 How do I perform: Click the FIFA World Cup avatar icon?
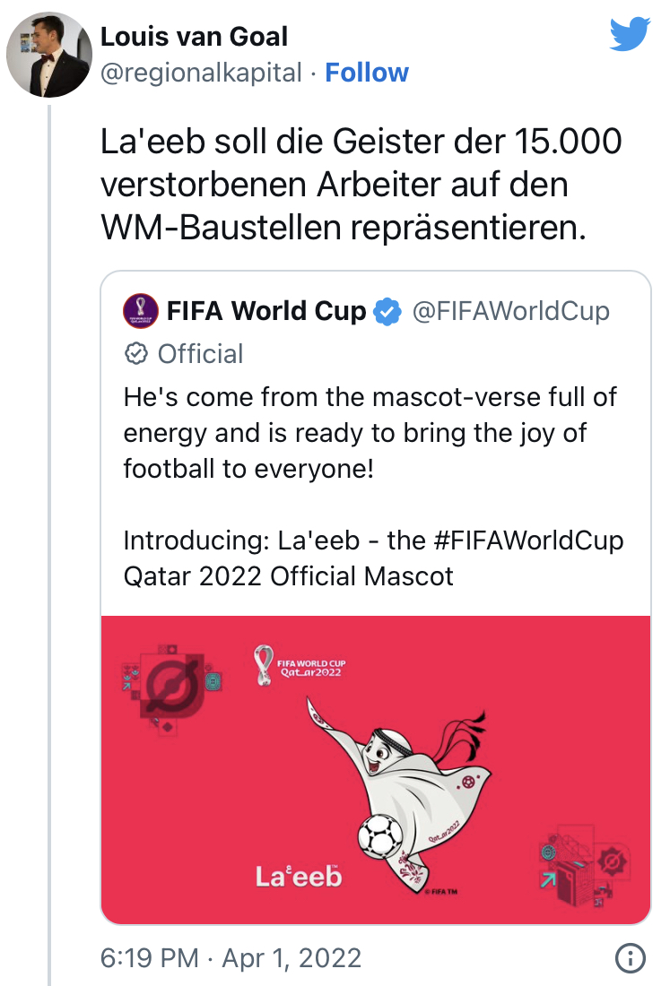pyautogui.click(x=142, y=312)
